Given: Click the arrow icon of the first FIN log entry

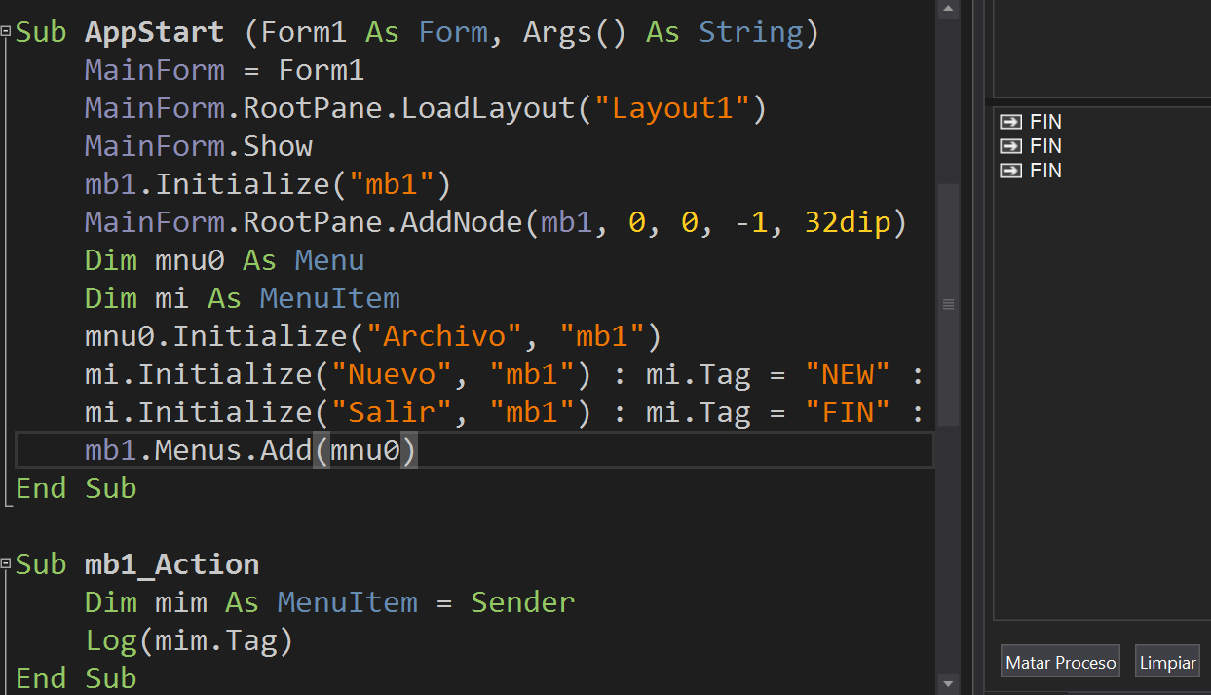Looking at the screenshot, I should click(1011, 122).
